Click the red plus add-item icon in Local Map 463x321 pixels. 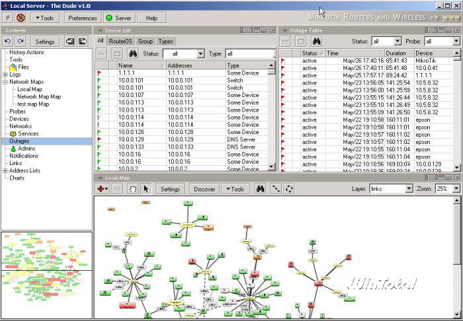point(102,189)
